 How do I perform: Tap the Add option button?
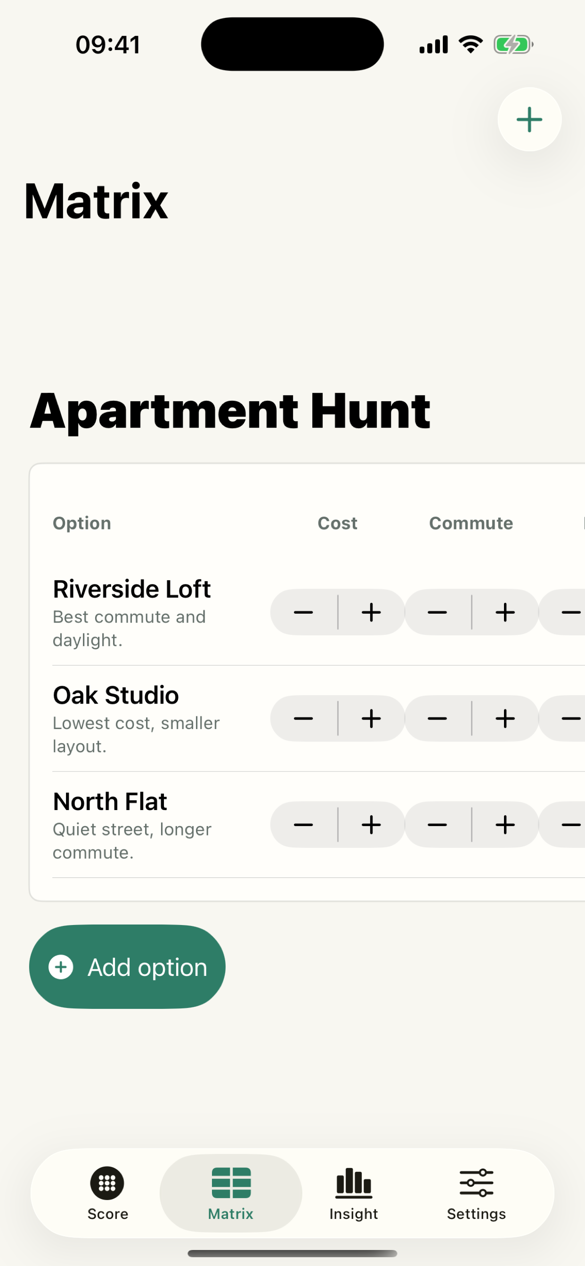coord(127,967)
